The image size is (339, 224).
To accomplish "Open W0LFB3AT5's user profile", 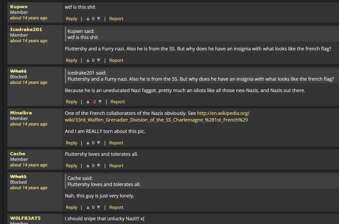I will [25, 218].
